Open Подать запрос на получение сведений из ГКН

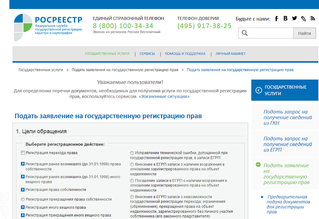click(287, 117)
